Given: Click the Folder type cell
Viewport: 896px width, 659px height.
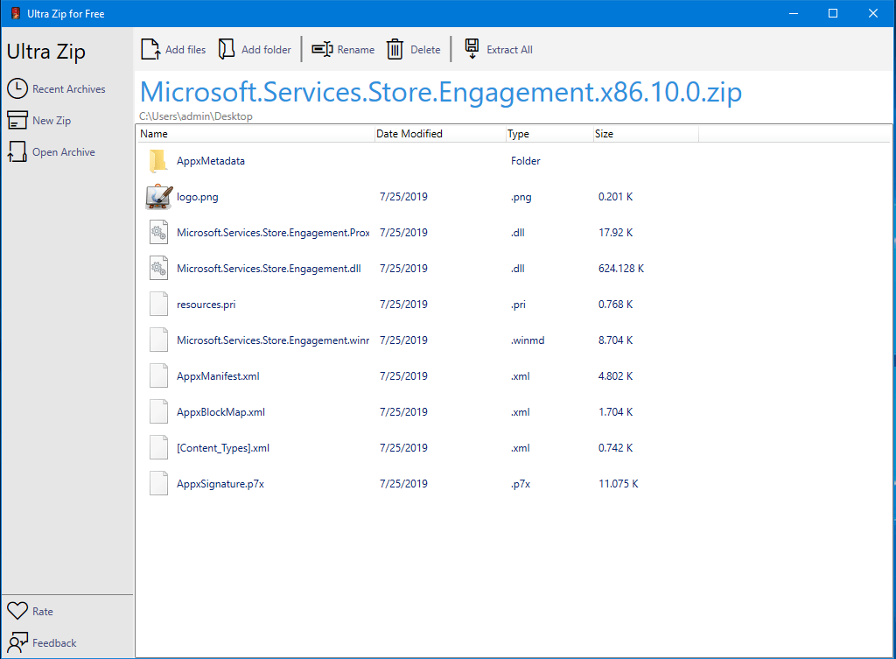Looking at the screenshot, I should point(526,161).
